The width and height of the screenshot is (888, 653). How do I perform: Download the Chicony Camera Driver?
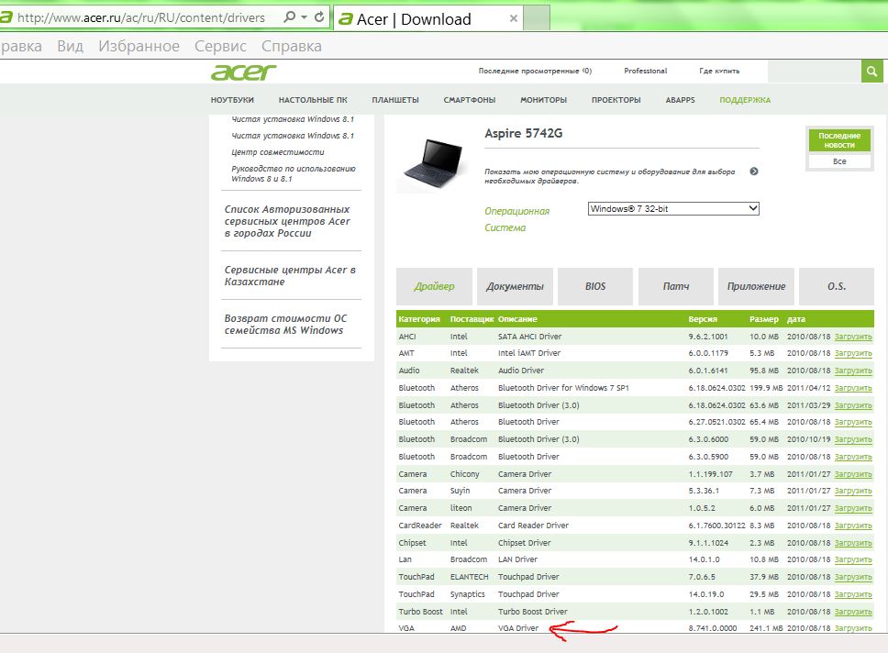(853, 474)
